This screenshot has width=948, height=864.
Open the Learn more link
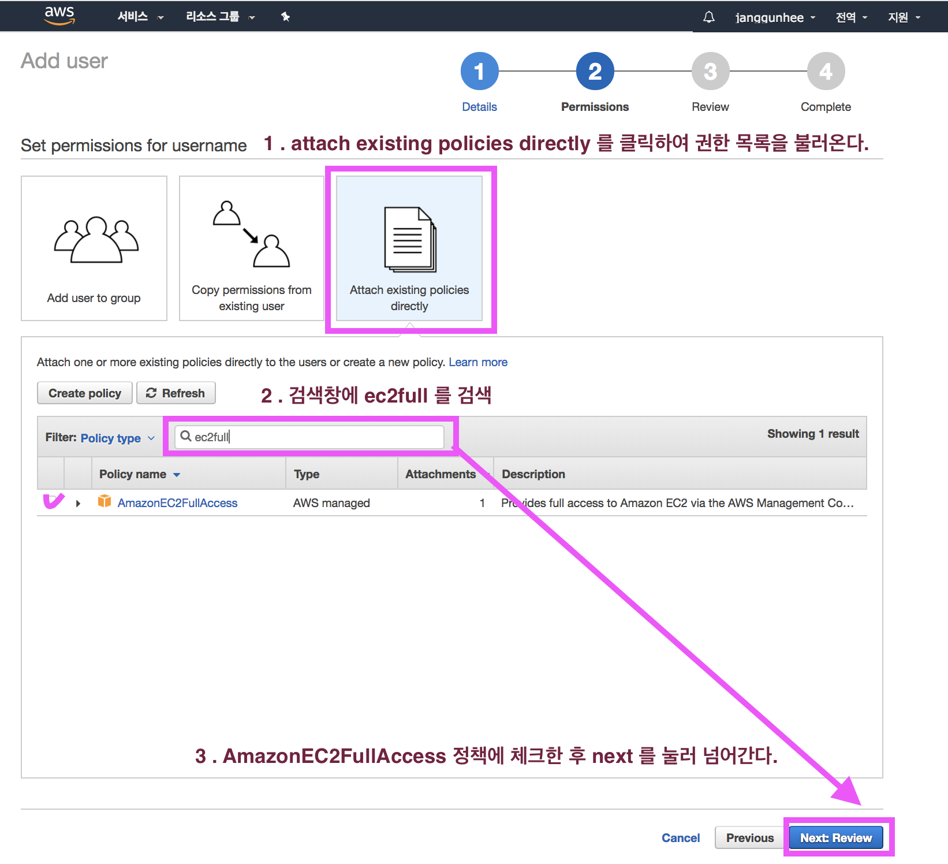478,362
